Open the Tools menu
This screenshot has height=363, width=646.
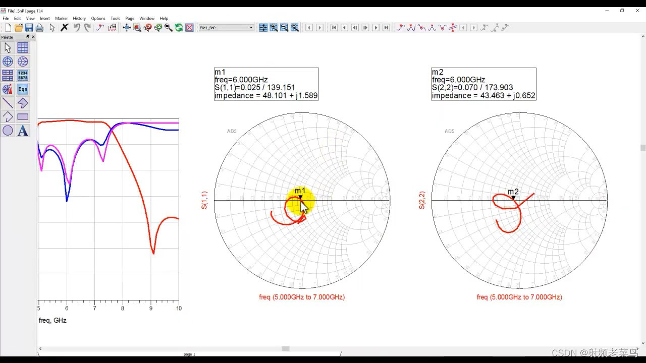[115, 19]
